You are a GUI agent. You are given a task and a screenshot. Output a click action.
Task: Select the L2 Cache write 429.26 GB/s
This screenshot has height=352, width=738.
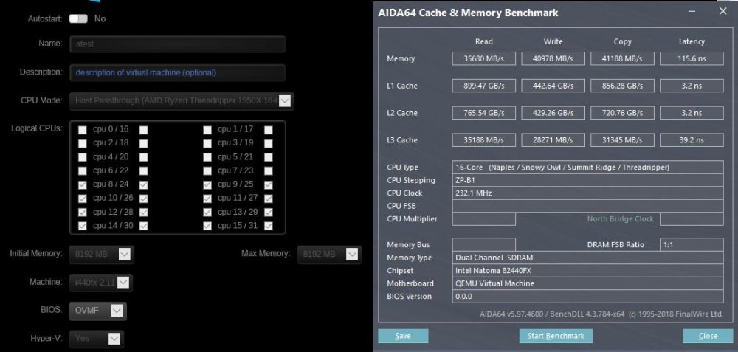553,113
